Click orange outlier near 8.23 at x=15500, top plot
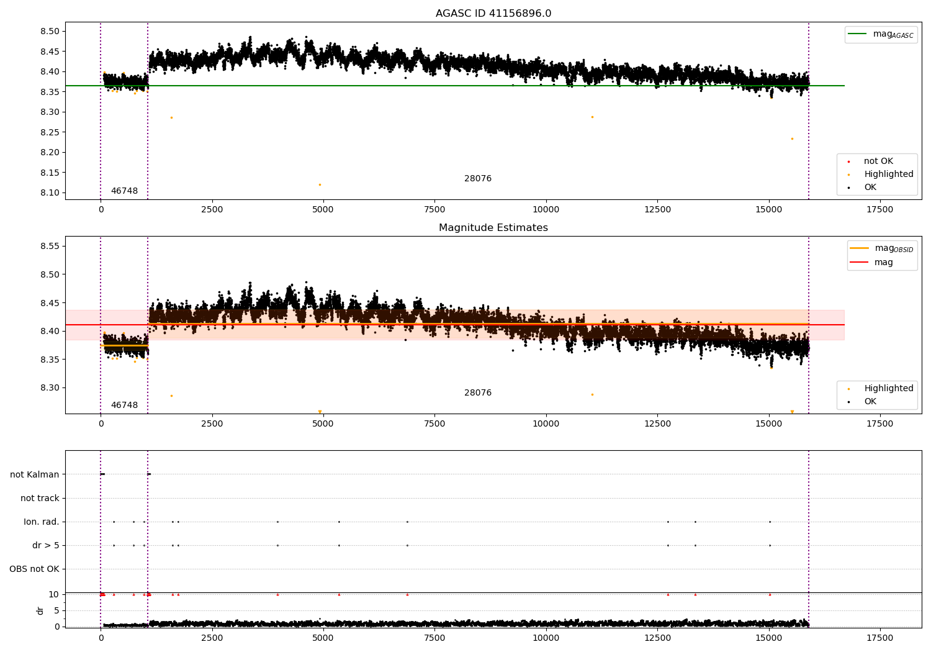Screen dimensions: 931x652 coord(792,138)
